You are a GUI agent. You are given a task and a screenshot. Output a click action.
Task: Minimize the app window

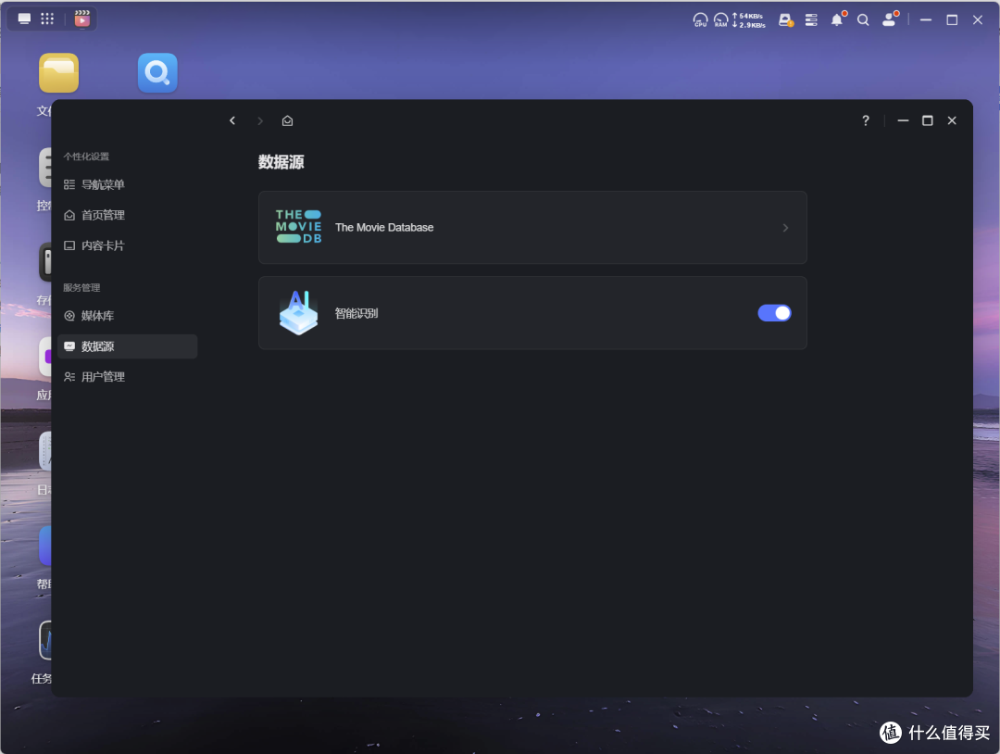[x=903, y=120]
